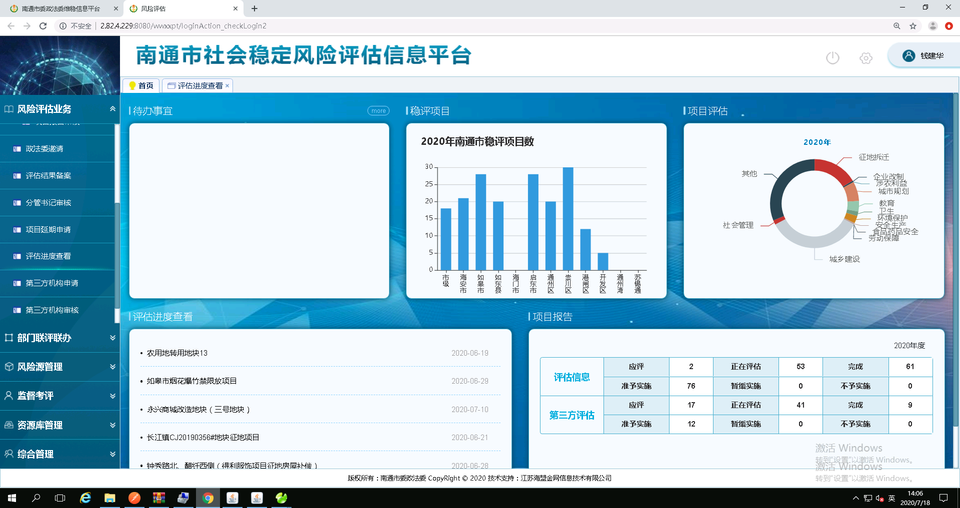Click the 分管书记审核 sidebar icon
This screenshot has width=960, height=508.
pos(16,202)
